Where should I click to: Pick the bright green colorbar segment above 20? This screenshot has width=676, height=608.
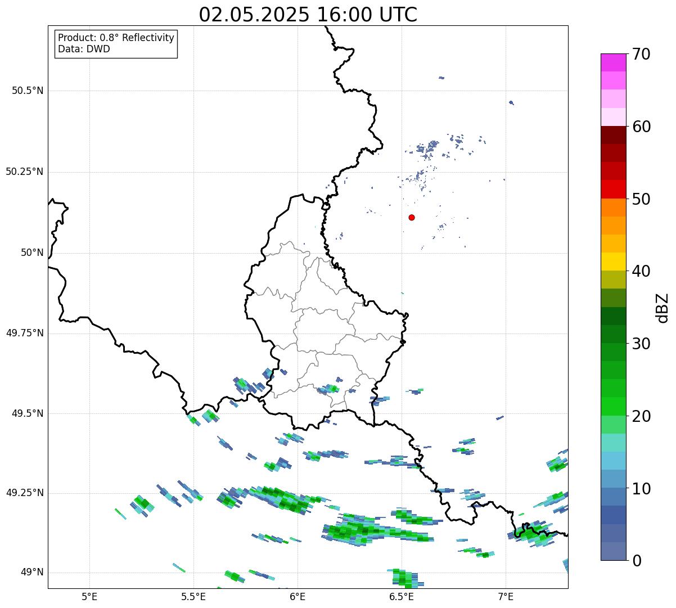[614, 407]
